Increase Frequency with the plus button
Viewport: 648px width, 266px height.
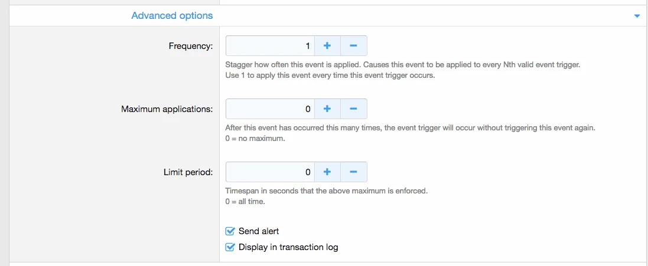click(327, 45)
